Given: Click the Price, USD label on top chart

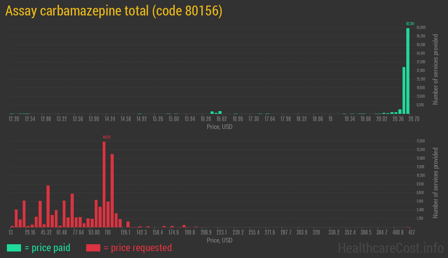Looking at the screenshot, I should click(219, 127).
